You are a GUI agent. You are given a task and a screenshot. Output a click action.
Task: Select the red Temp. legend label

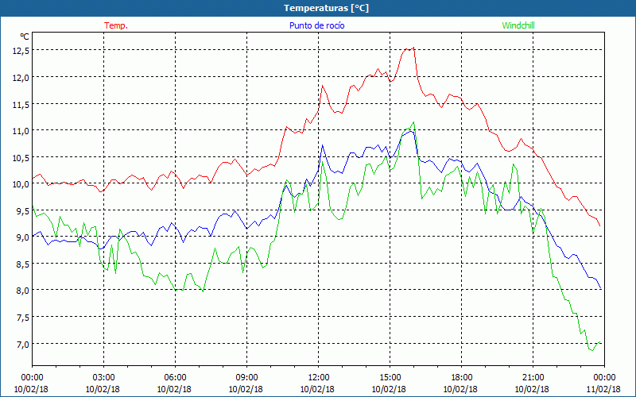click(116, 25)
